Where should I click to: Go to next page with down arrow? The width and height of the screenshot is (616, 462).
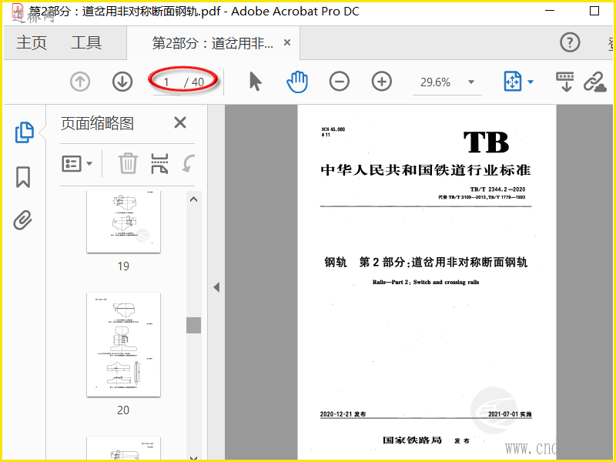pos(122,82)
